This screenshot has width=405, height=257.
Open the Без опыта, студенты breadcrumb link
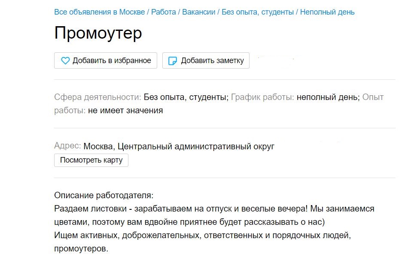pos(256,12)
